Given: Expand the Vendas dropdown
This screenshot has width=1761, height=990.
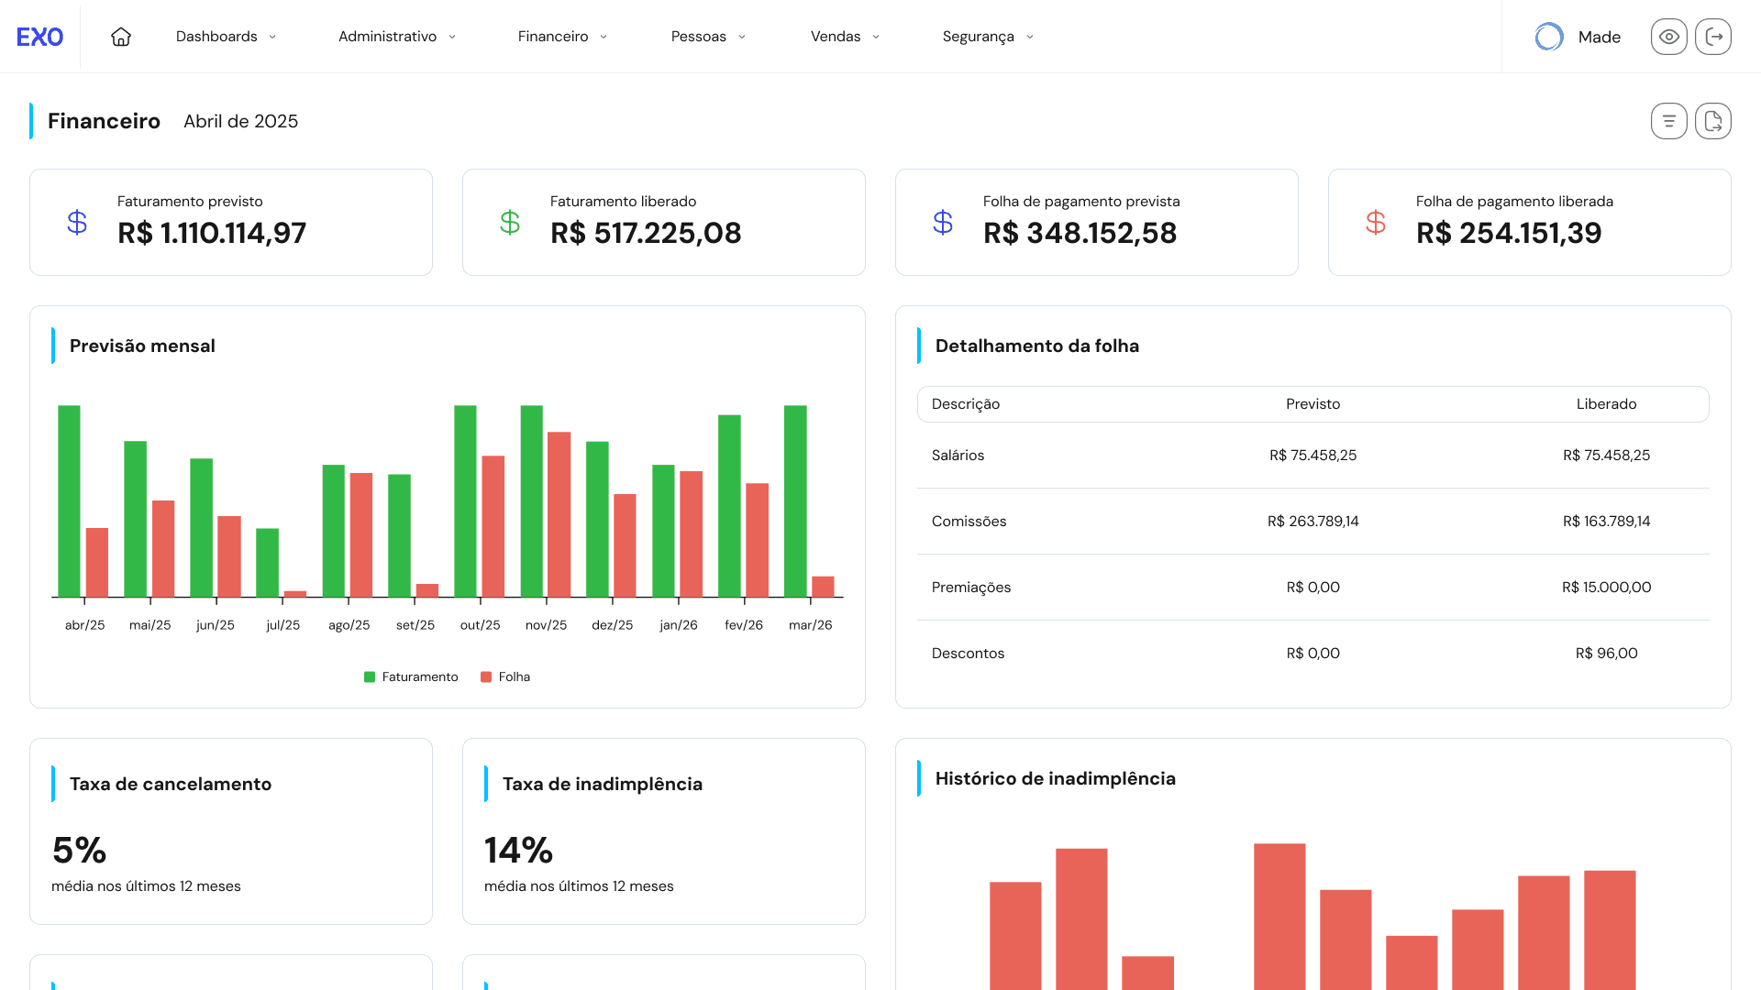Looking at the screenshot, I should tap(844, 37).
